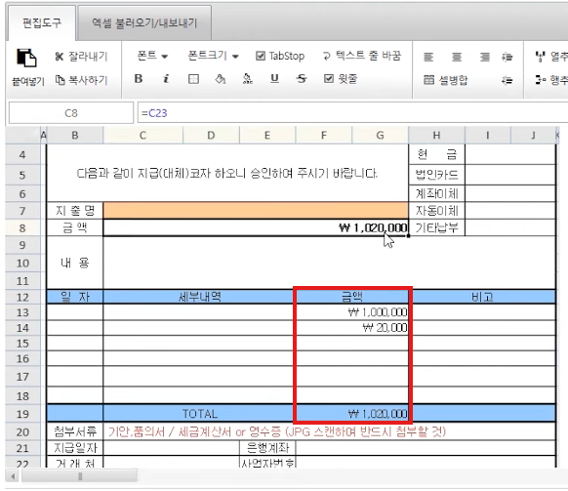Toggle italic formatting
The height and width of the screenshot is (491, 568).
tap(166, 79)
